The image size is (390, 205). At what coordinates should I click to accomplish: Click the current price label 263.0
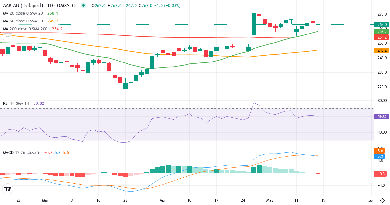pos(382,25)
